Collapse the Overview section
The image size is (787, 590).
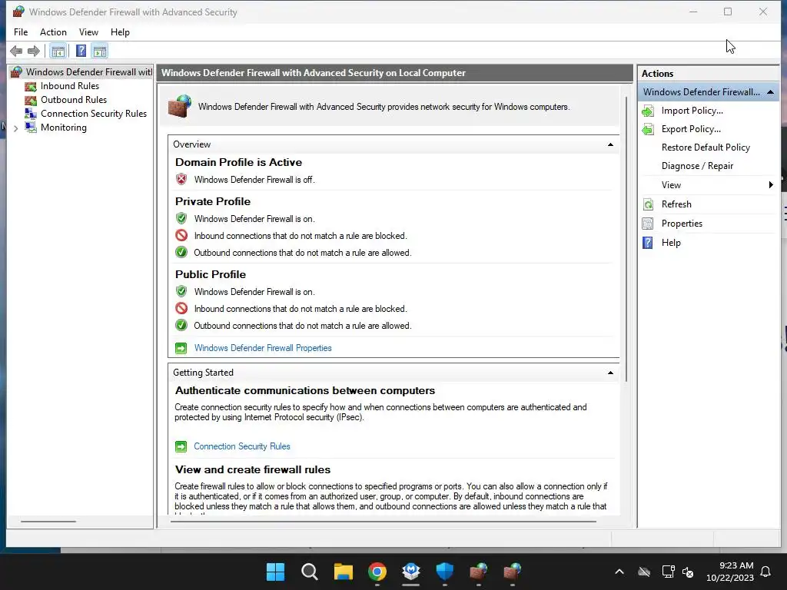(610, 144)
